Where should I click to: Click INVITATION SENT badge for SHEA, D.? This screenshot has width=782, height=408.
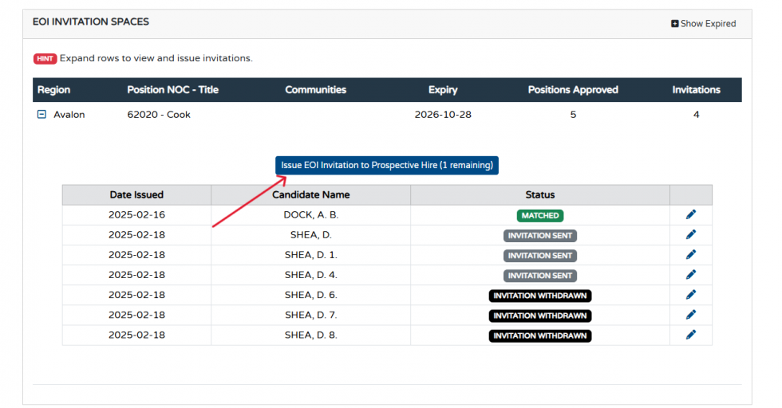point(540,236)
